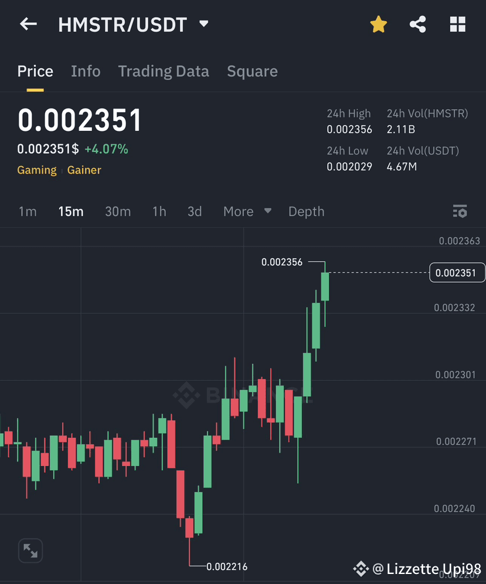Open the Gaming category link
The height and width of the screenshot is (584, 486).
[36, 170]
